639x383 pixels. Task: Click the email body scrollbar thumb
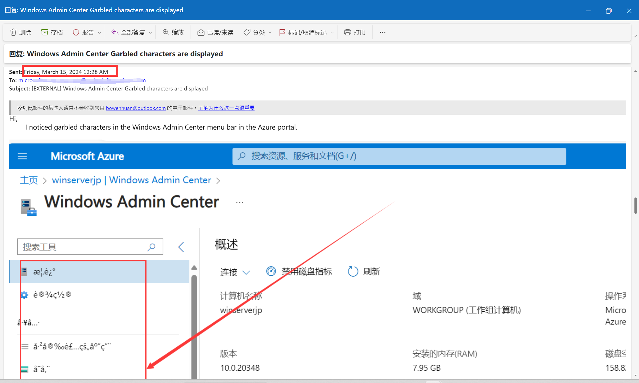click(x=635, y=205)
